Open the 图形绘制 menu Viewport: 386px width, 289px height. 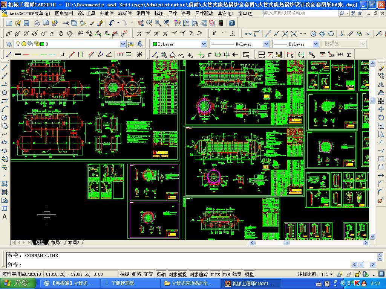[x=64, y=14]
